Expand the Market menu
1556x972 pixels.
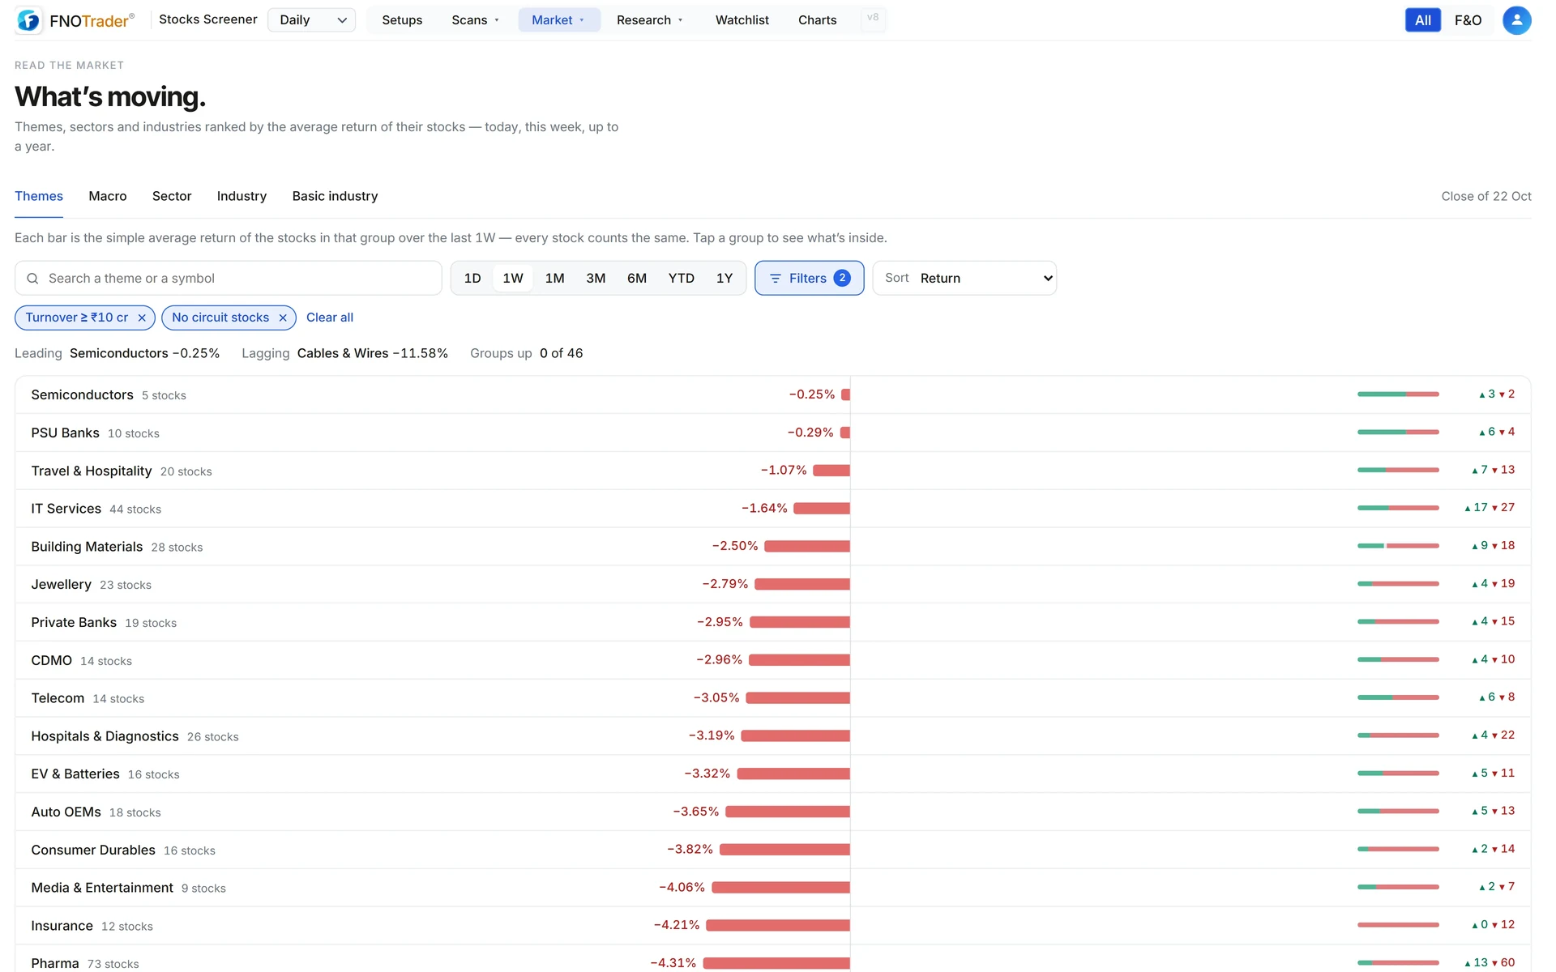point(559,20)
